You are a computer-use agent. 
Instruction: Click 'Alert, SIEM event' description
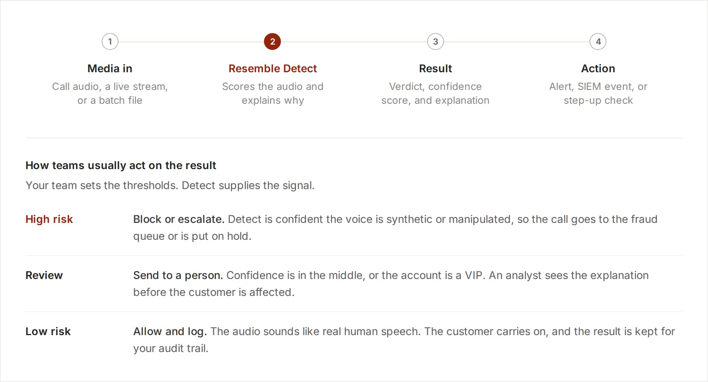(x=598, y=93)
